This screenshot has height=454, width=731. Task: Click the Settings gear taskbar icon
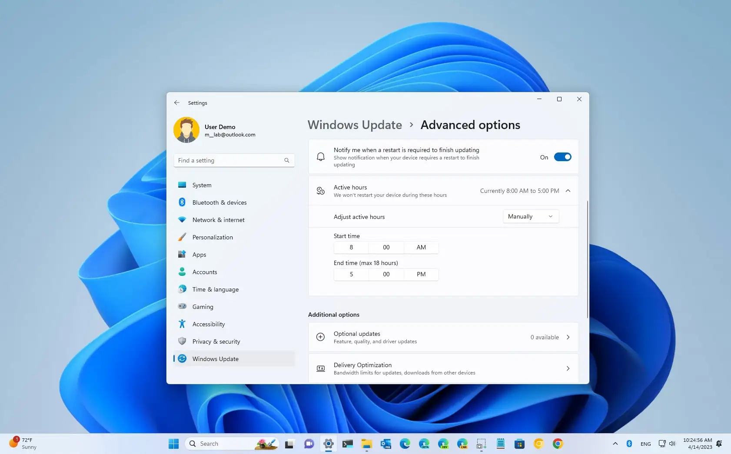pyautogui.click(x=329, y=444)
